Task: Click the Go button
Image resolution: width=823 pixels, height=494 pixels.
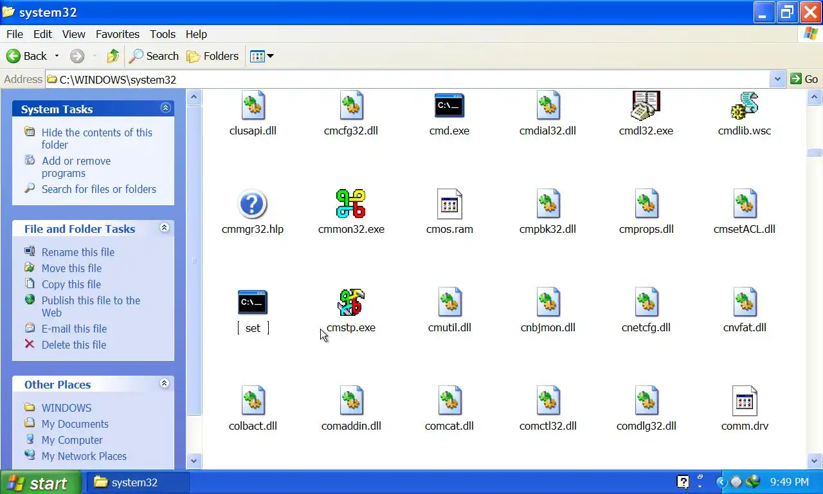Action: tap(804, 79)
